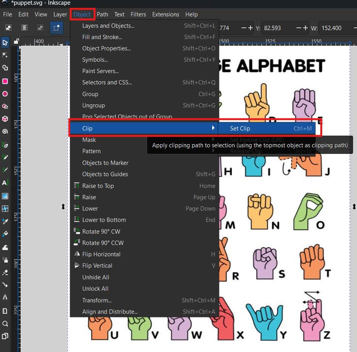Select the Zoom magnifier tool
Viewport: 357px width, 352px height.
(5, 323)
